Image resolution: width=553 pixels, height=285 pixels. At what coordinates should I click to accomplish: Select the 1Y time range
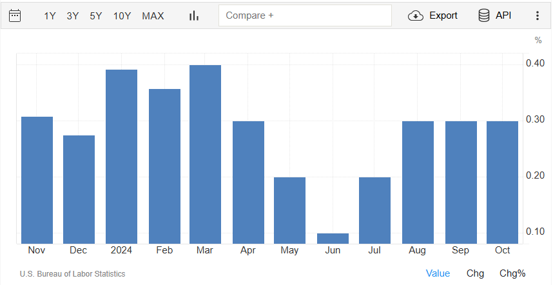point(50,16)
